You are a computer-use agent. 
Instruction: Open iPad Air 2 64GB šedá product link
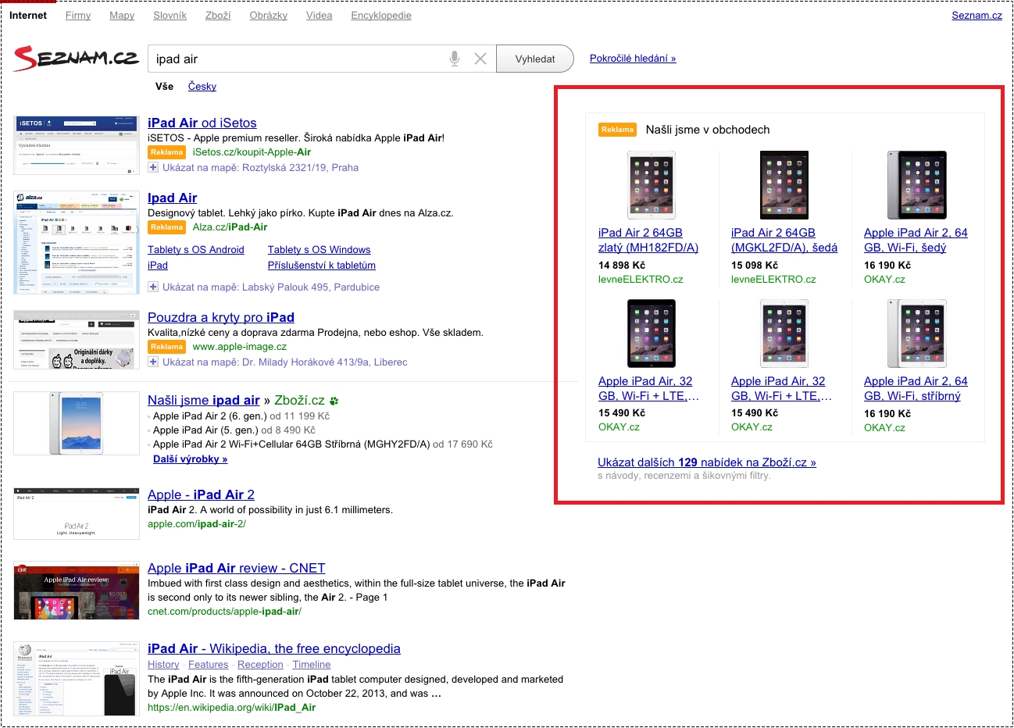(784, 240)
